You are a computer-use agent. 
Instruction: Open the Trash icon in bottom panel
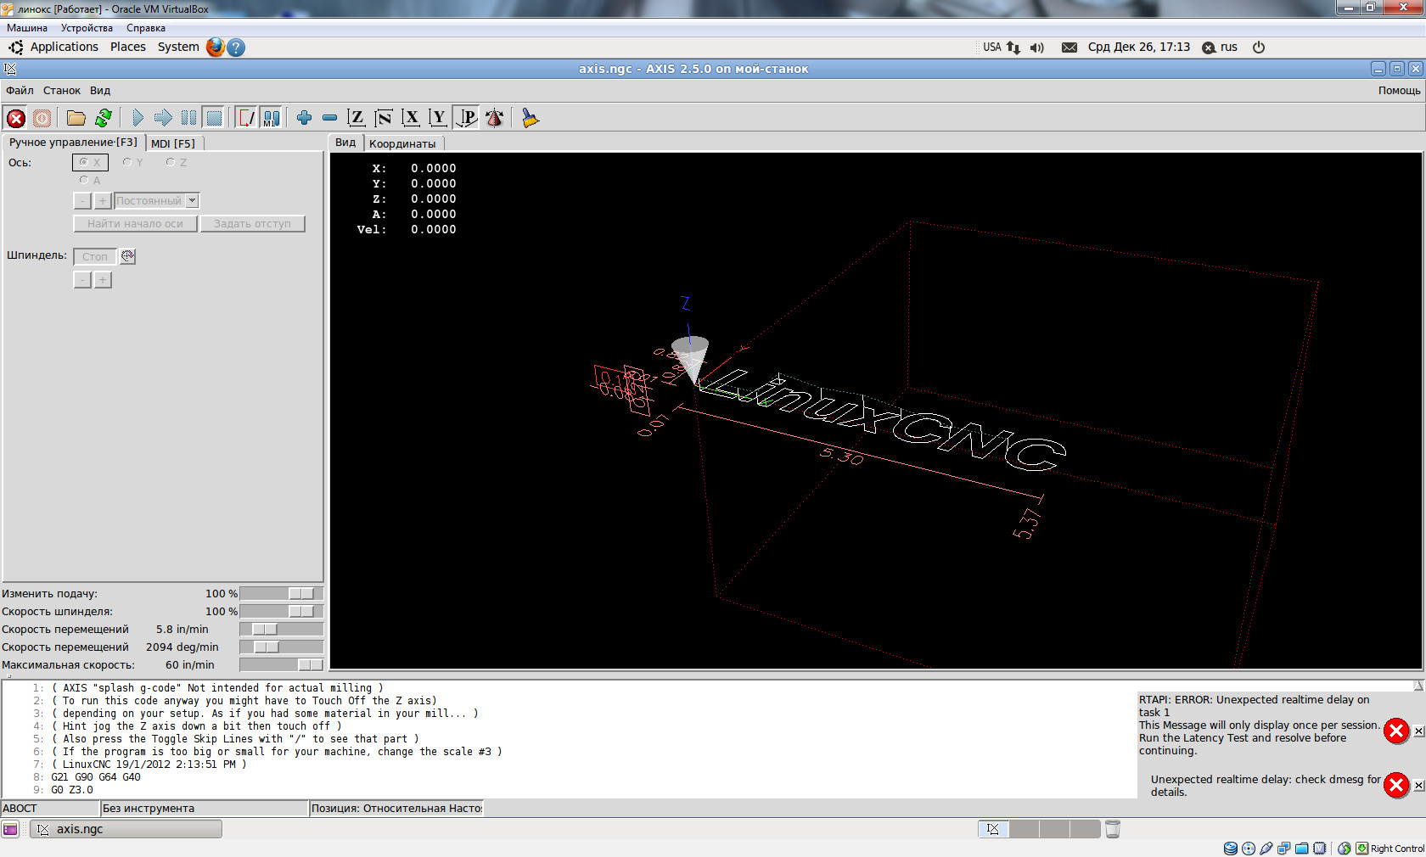point(1113,829)
